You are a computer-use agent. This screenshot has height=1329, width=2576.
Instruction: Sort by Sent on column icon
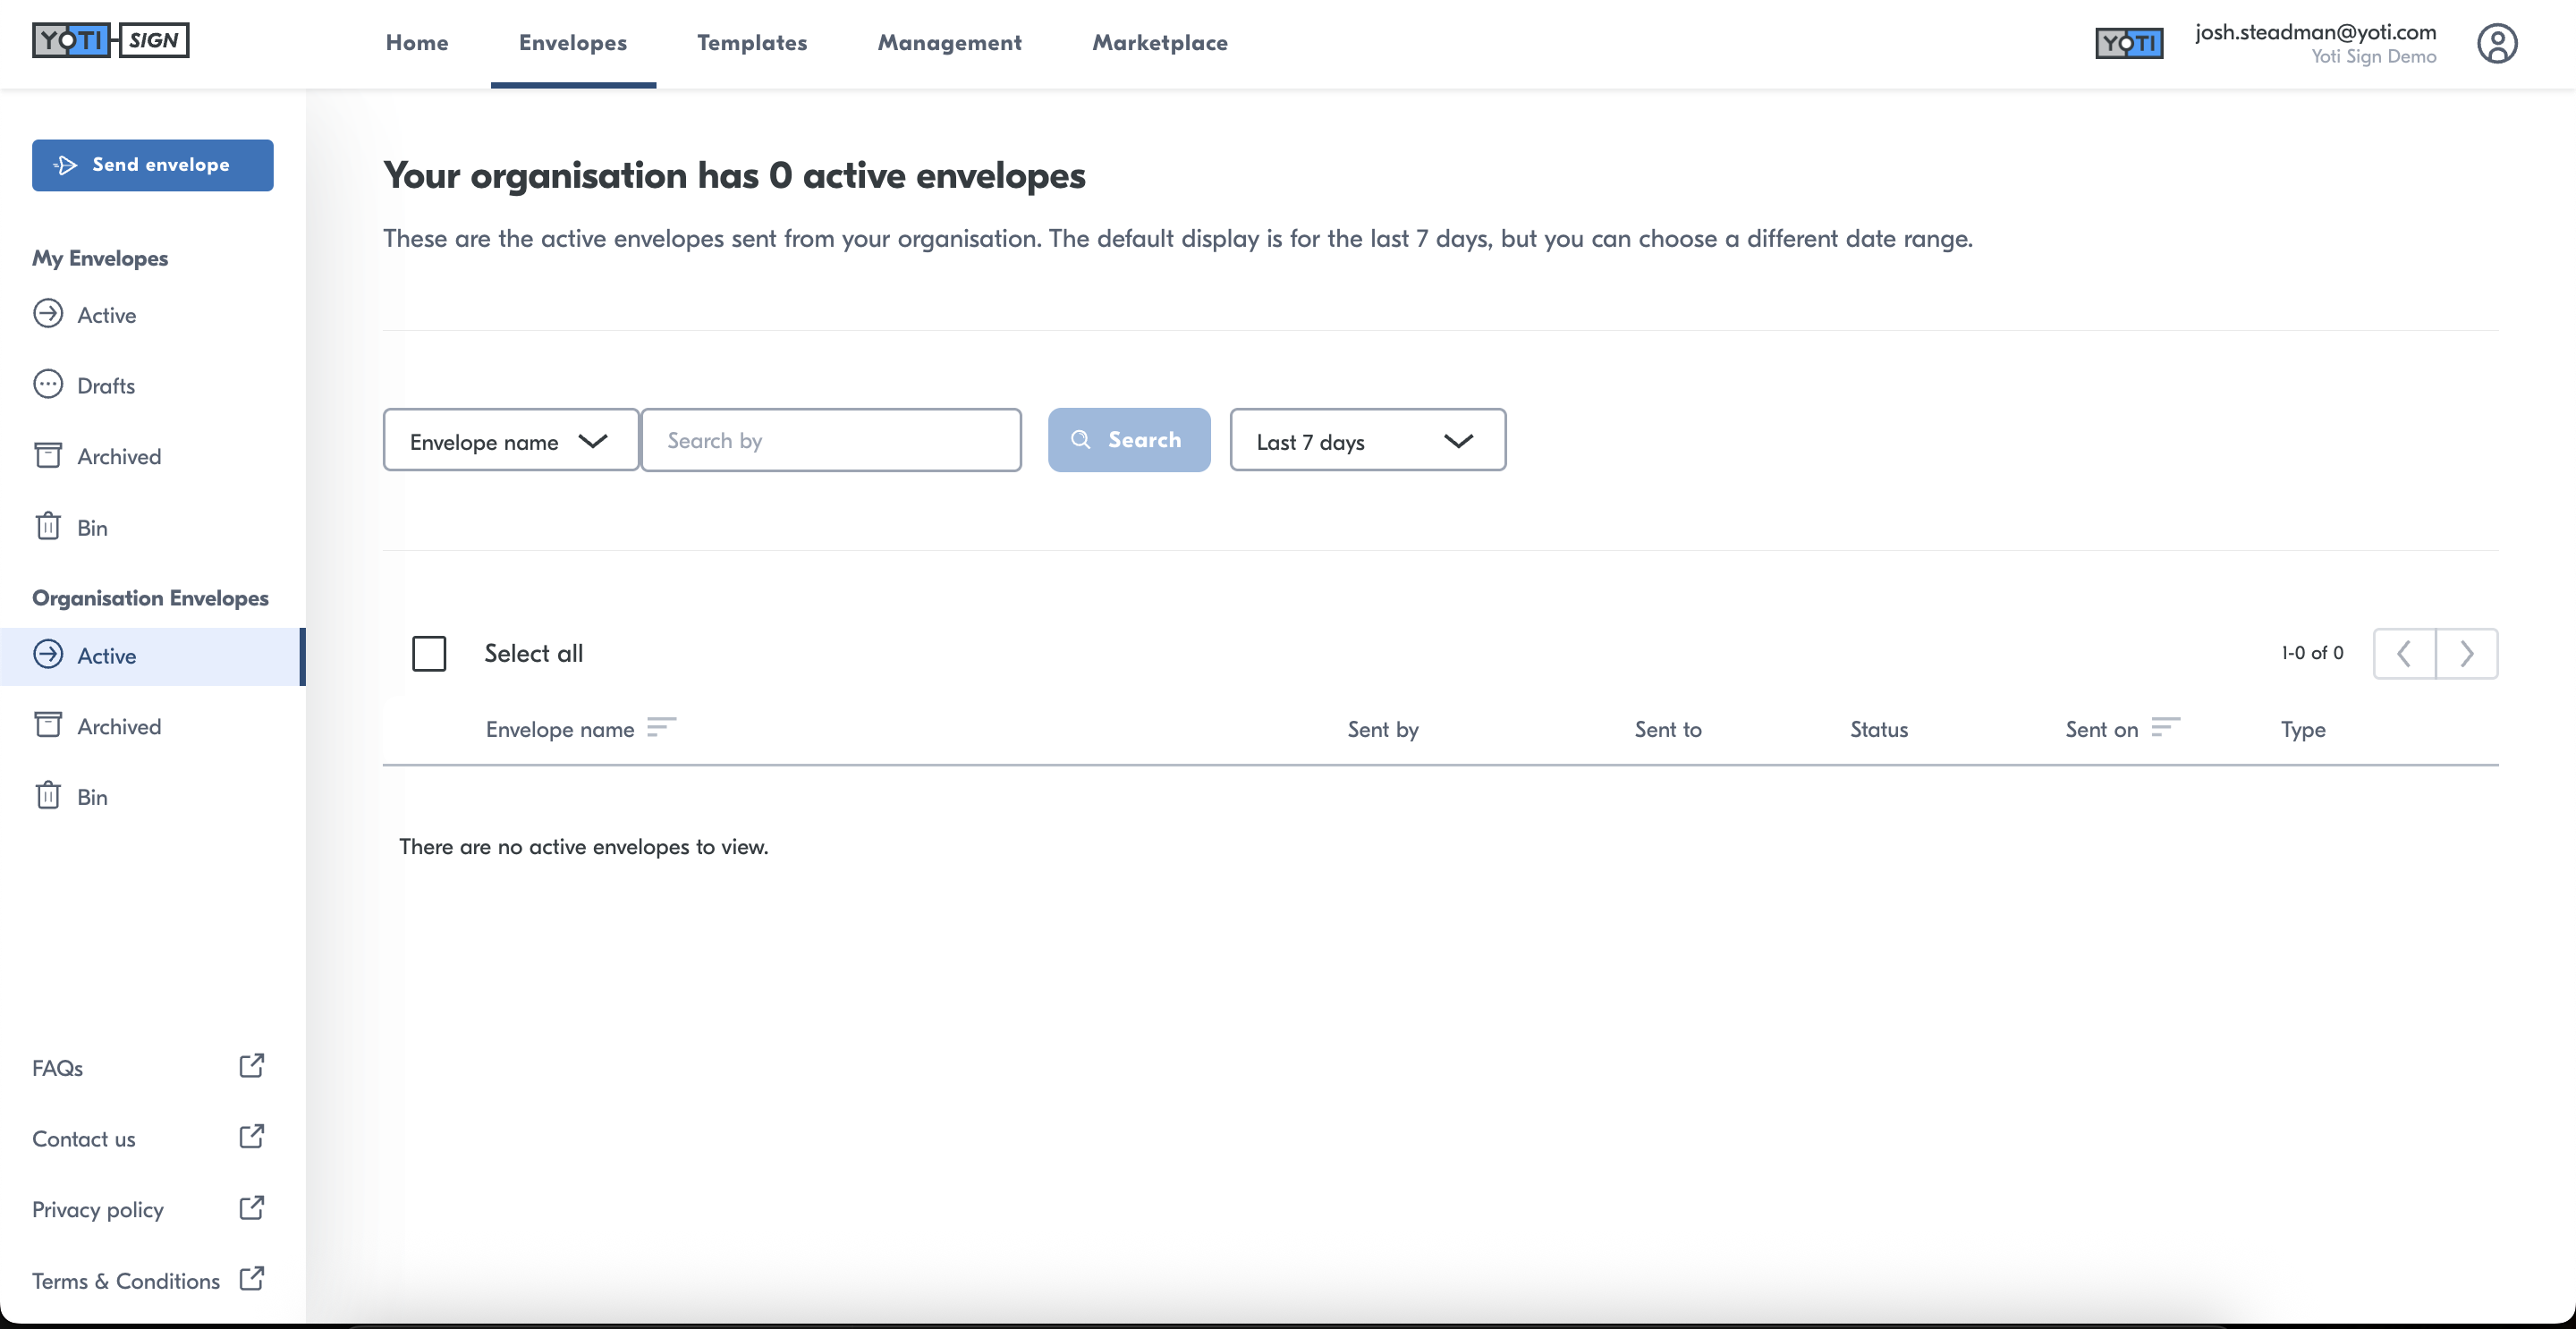point(2165,727)
